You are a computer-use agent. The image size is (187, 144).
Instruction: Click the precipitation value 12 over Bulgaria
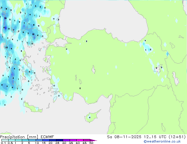(x=33, y=34)
